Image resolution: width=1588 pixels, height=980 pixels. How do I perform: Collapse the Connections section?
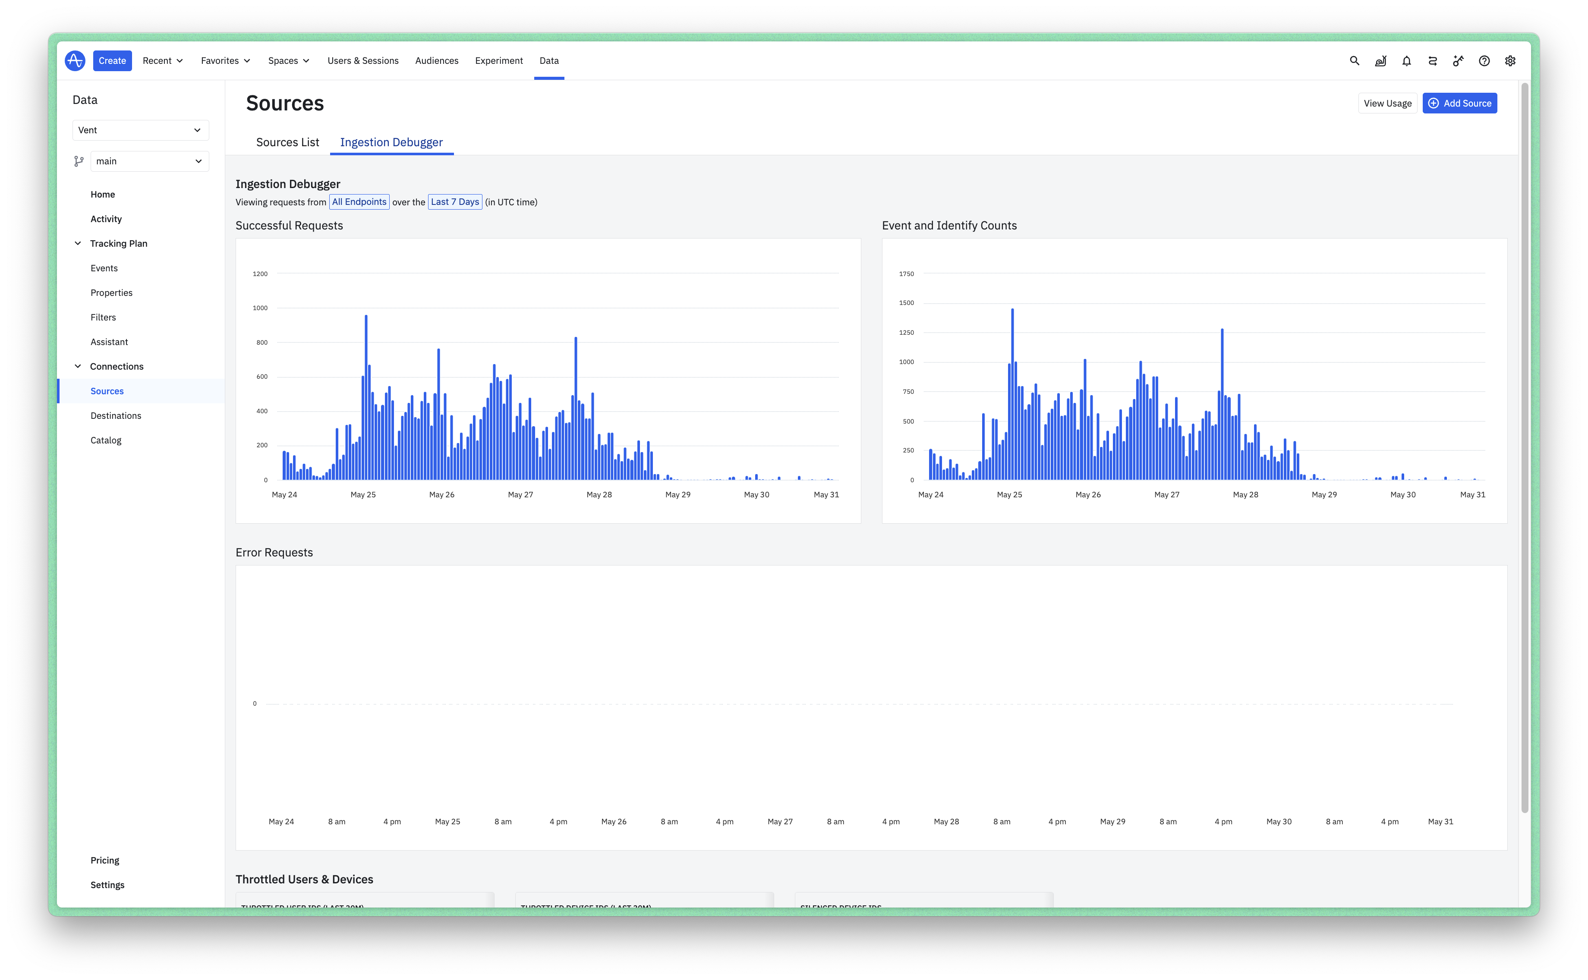pos(78,366)
